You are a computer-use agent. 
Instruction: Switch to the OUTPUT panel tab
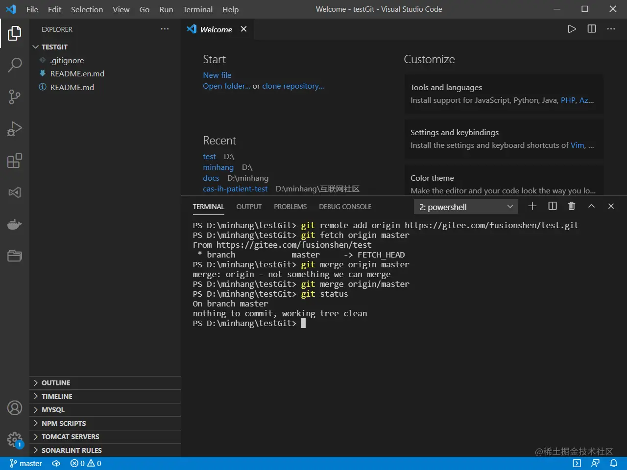click(249, 207)
